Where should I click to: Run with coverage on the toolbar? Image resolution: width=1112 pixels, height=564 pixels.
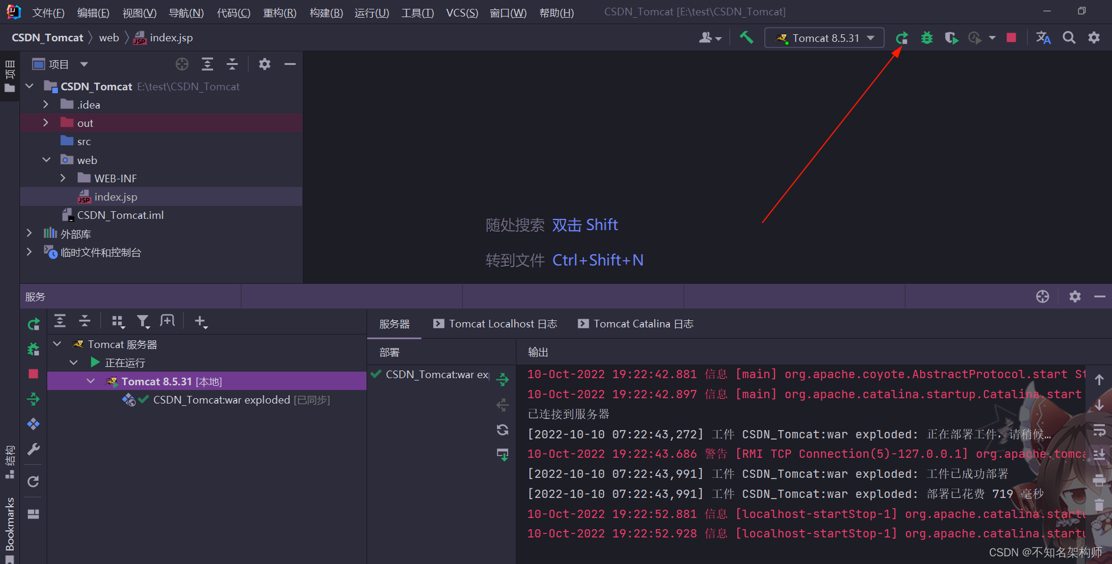tap(951, 38)
